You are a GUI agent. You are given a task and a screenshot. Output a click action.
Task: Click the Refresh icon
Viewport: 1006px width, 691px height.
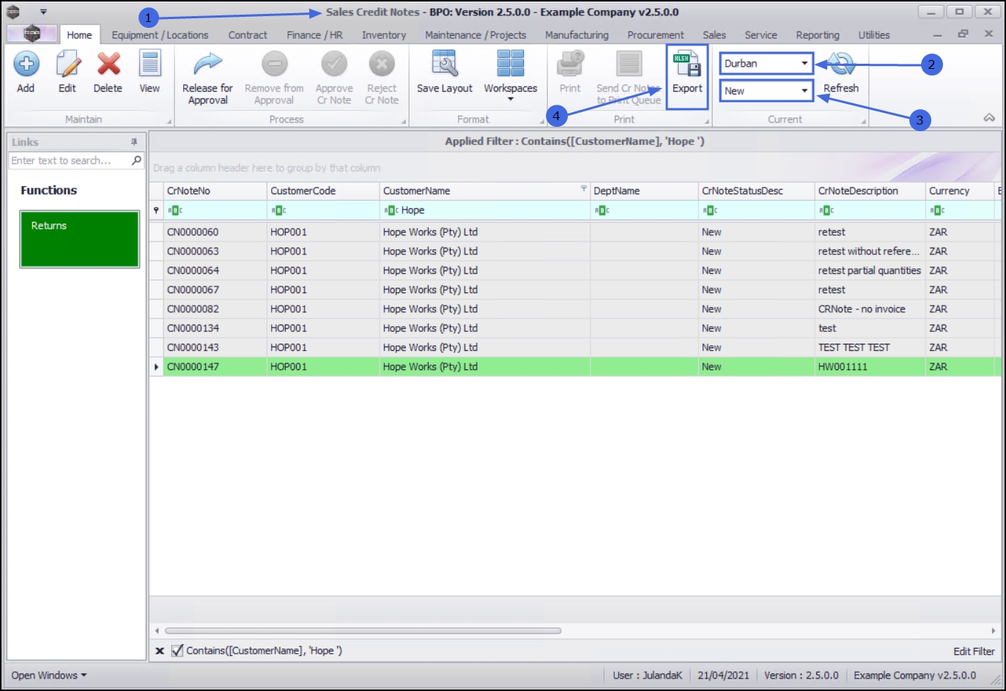(x=841, y=64)
